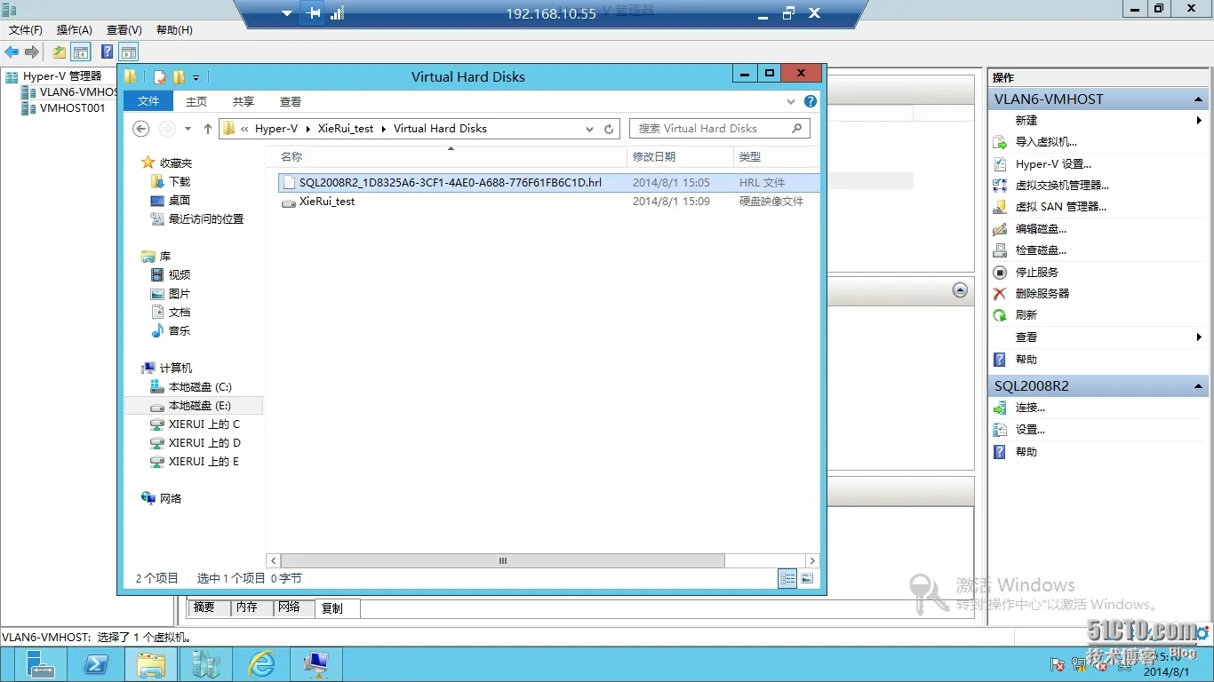Screen dimensions: 1214x682
Task: Click the New Folder icon in Explorer quick access toolbar
Action: [x=179, y=77]
